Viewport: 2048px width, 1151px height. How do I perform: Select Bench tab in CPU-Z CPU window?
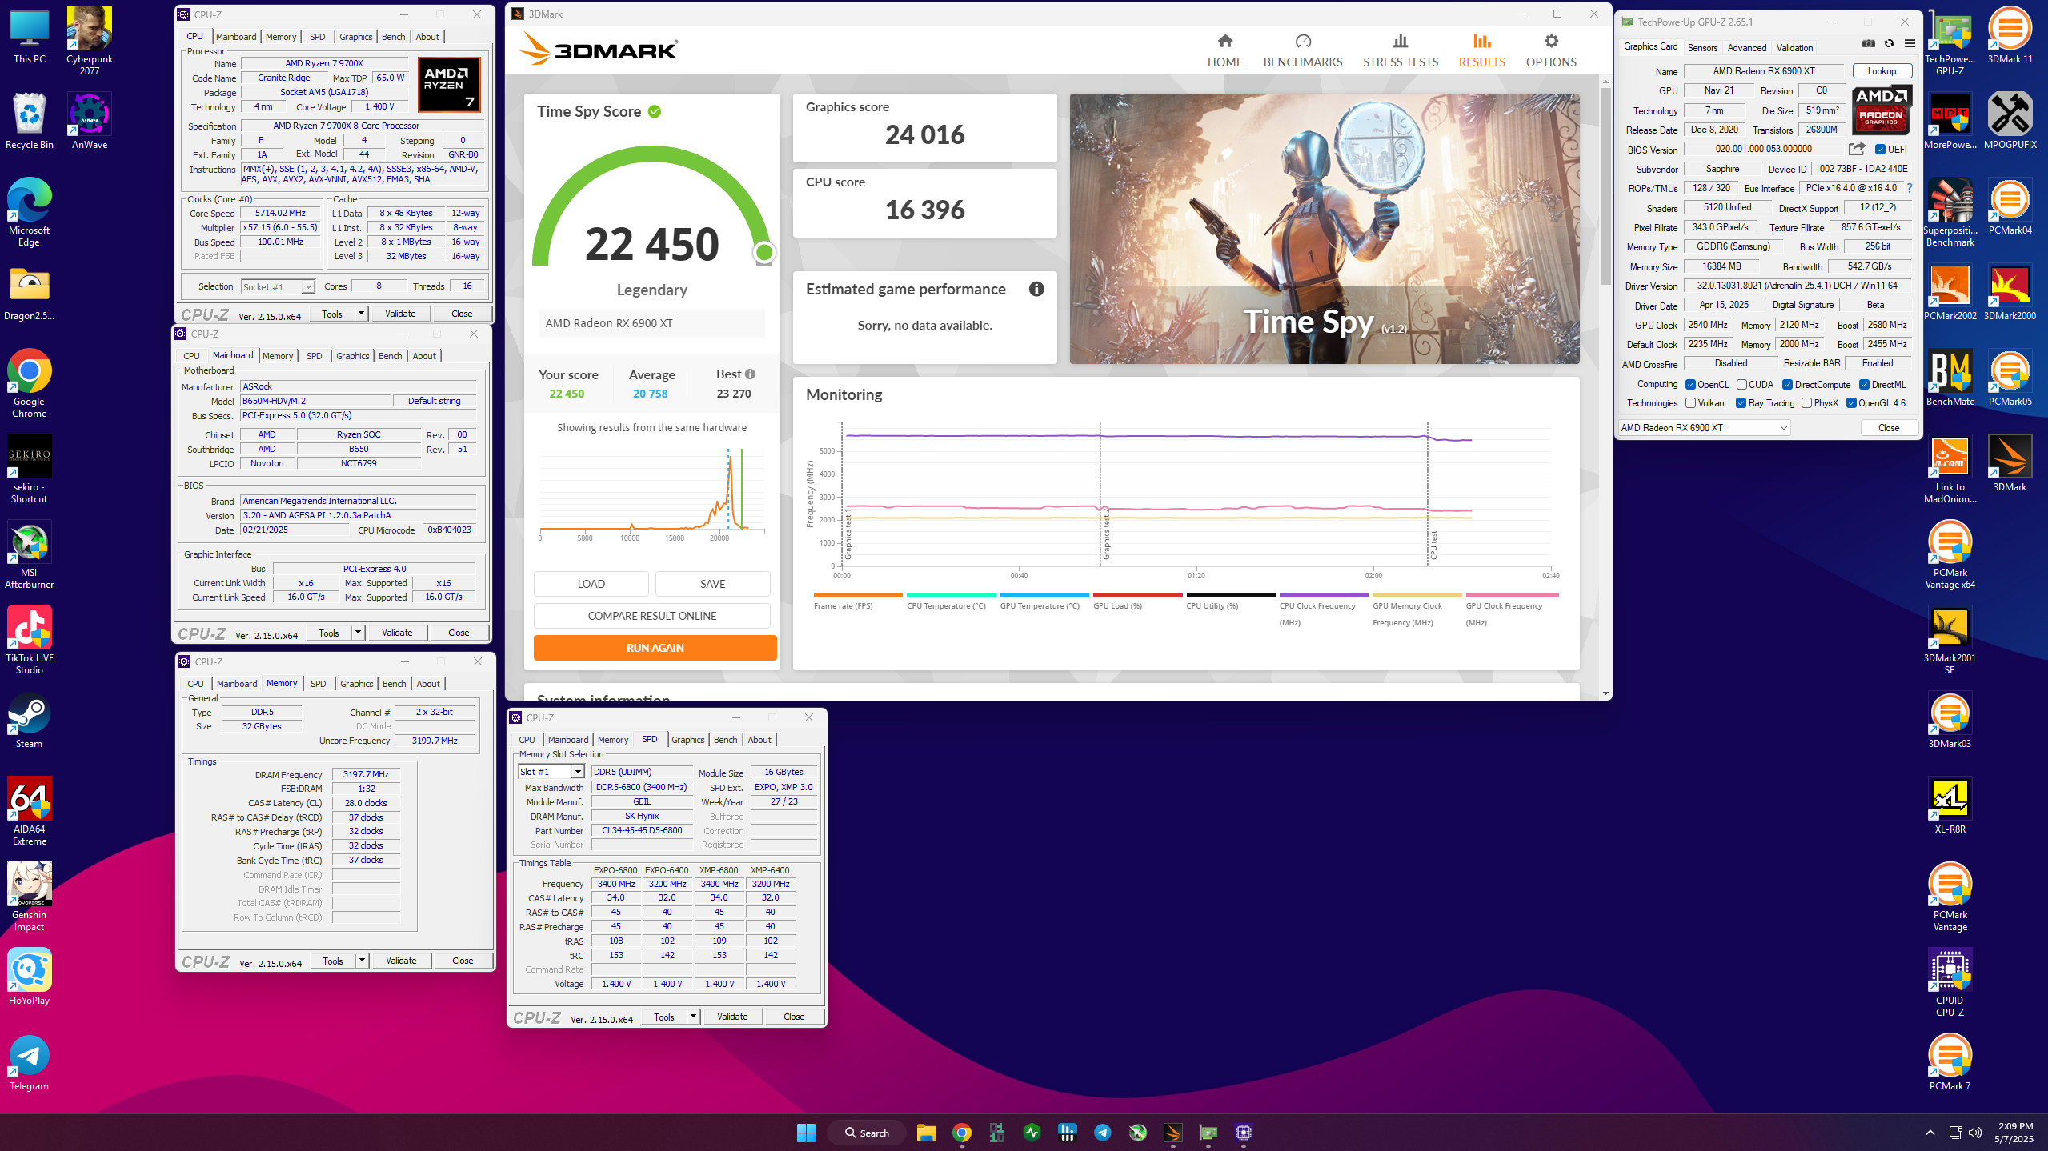393,37
